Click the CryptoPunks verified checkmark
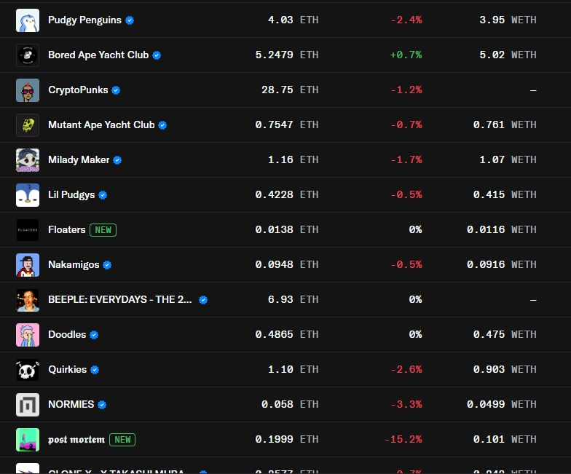 [x=116, y=90]
